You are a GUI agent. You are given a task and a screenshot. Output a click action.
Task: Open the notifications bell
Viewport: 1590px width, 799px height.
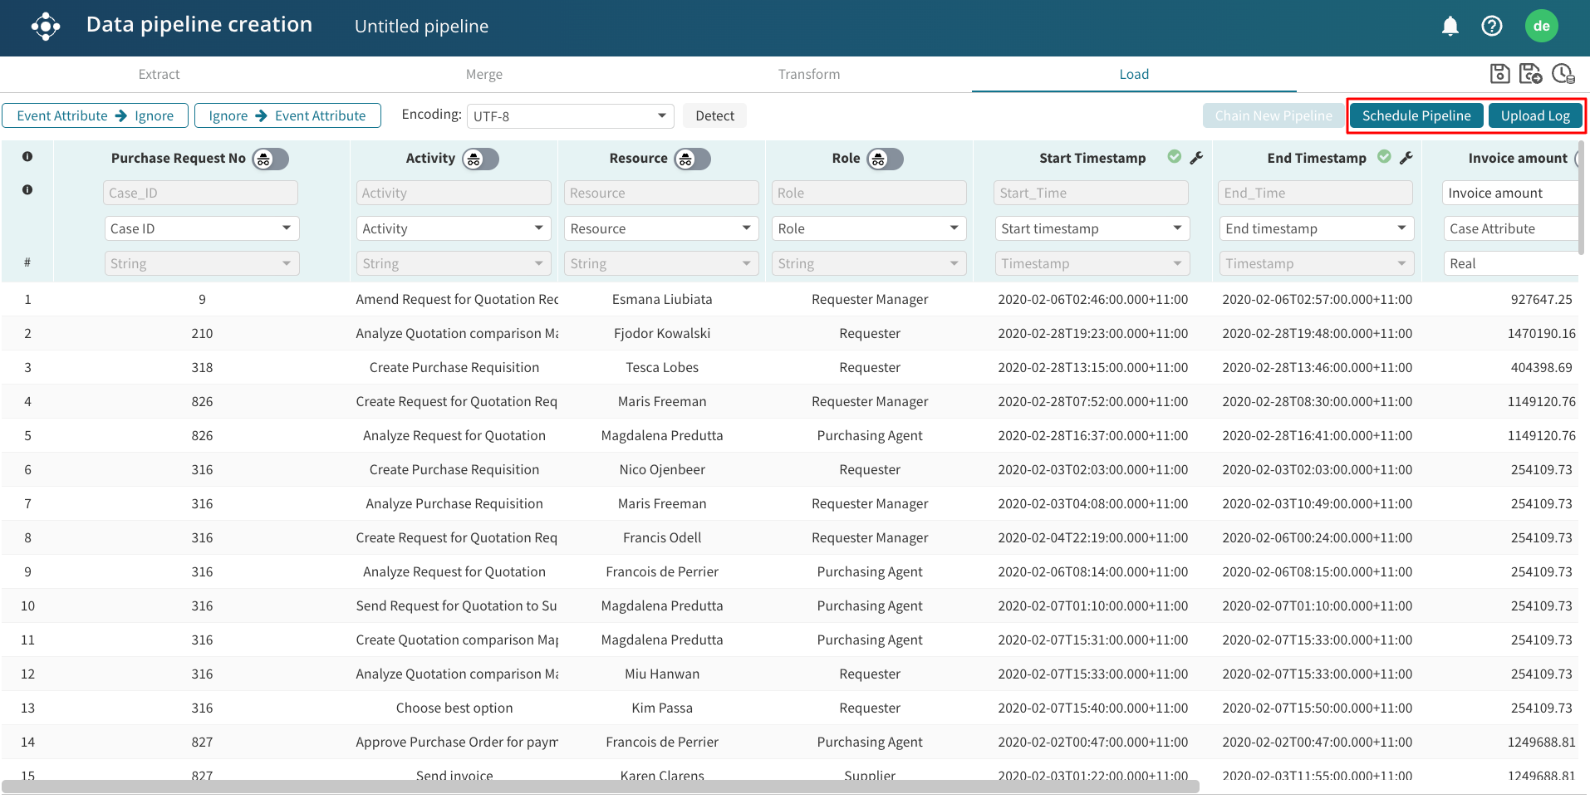1450,27
